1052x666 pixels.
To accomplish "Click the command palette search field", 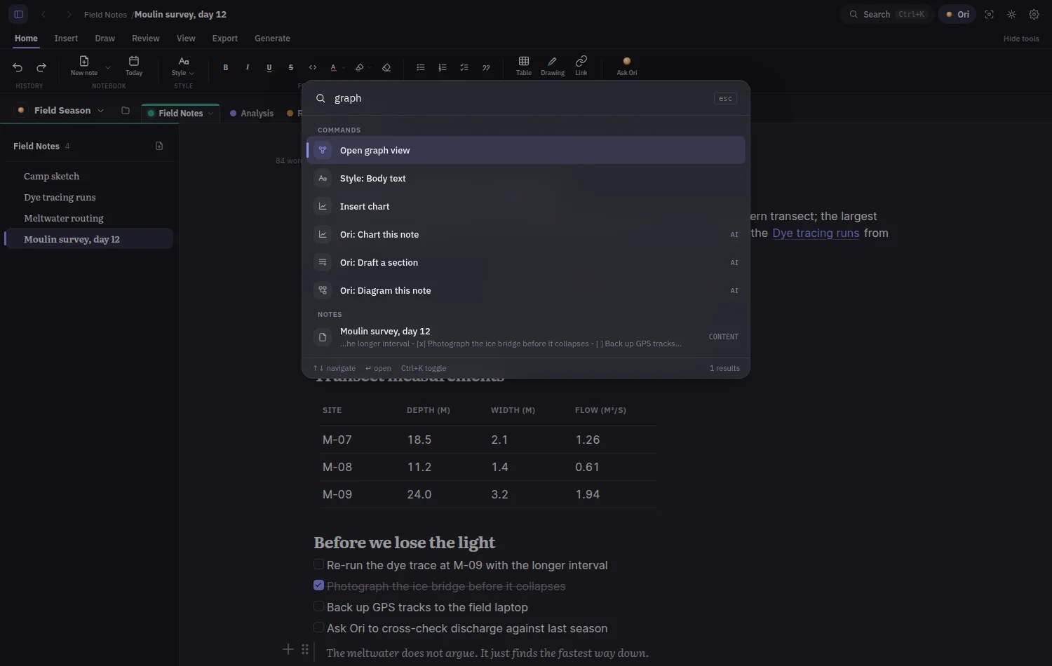I will click(519, 98).
